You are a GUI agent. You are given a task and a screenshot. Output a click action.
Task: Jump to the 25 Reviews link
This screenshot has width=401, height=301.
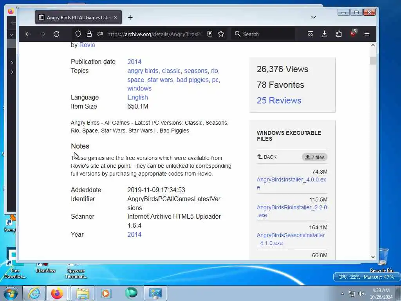279,101
